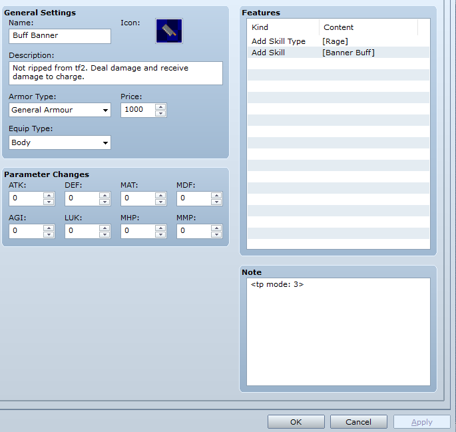Increase the MDF parameter value
Viewport: 456px width, 432px height.
click(x=216, y=195)
